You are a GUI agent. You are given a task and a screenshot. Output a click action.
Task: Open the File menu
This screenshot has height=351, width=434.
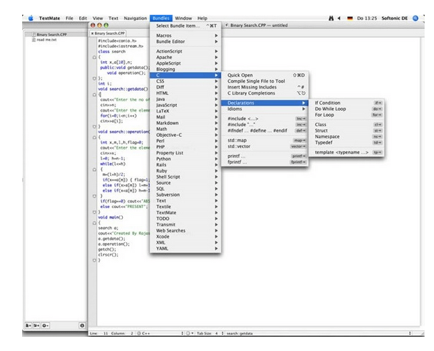coord(70,18)
